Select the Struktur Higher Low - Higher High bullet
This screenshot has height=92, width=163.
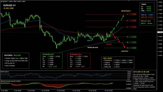[16, 58]
